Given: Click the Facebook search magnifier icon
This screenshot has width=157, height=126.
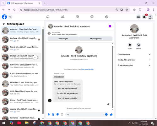Looking at the screenshot, I should click(10, 17).
